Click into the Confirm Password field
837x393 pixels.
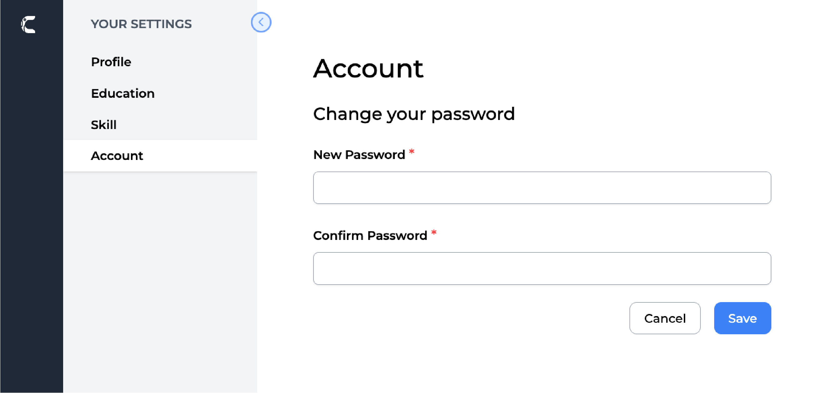click(542, 269)
